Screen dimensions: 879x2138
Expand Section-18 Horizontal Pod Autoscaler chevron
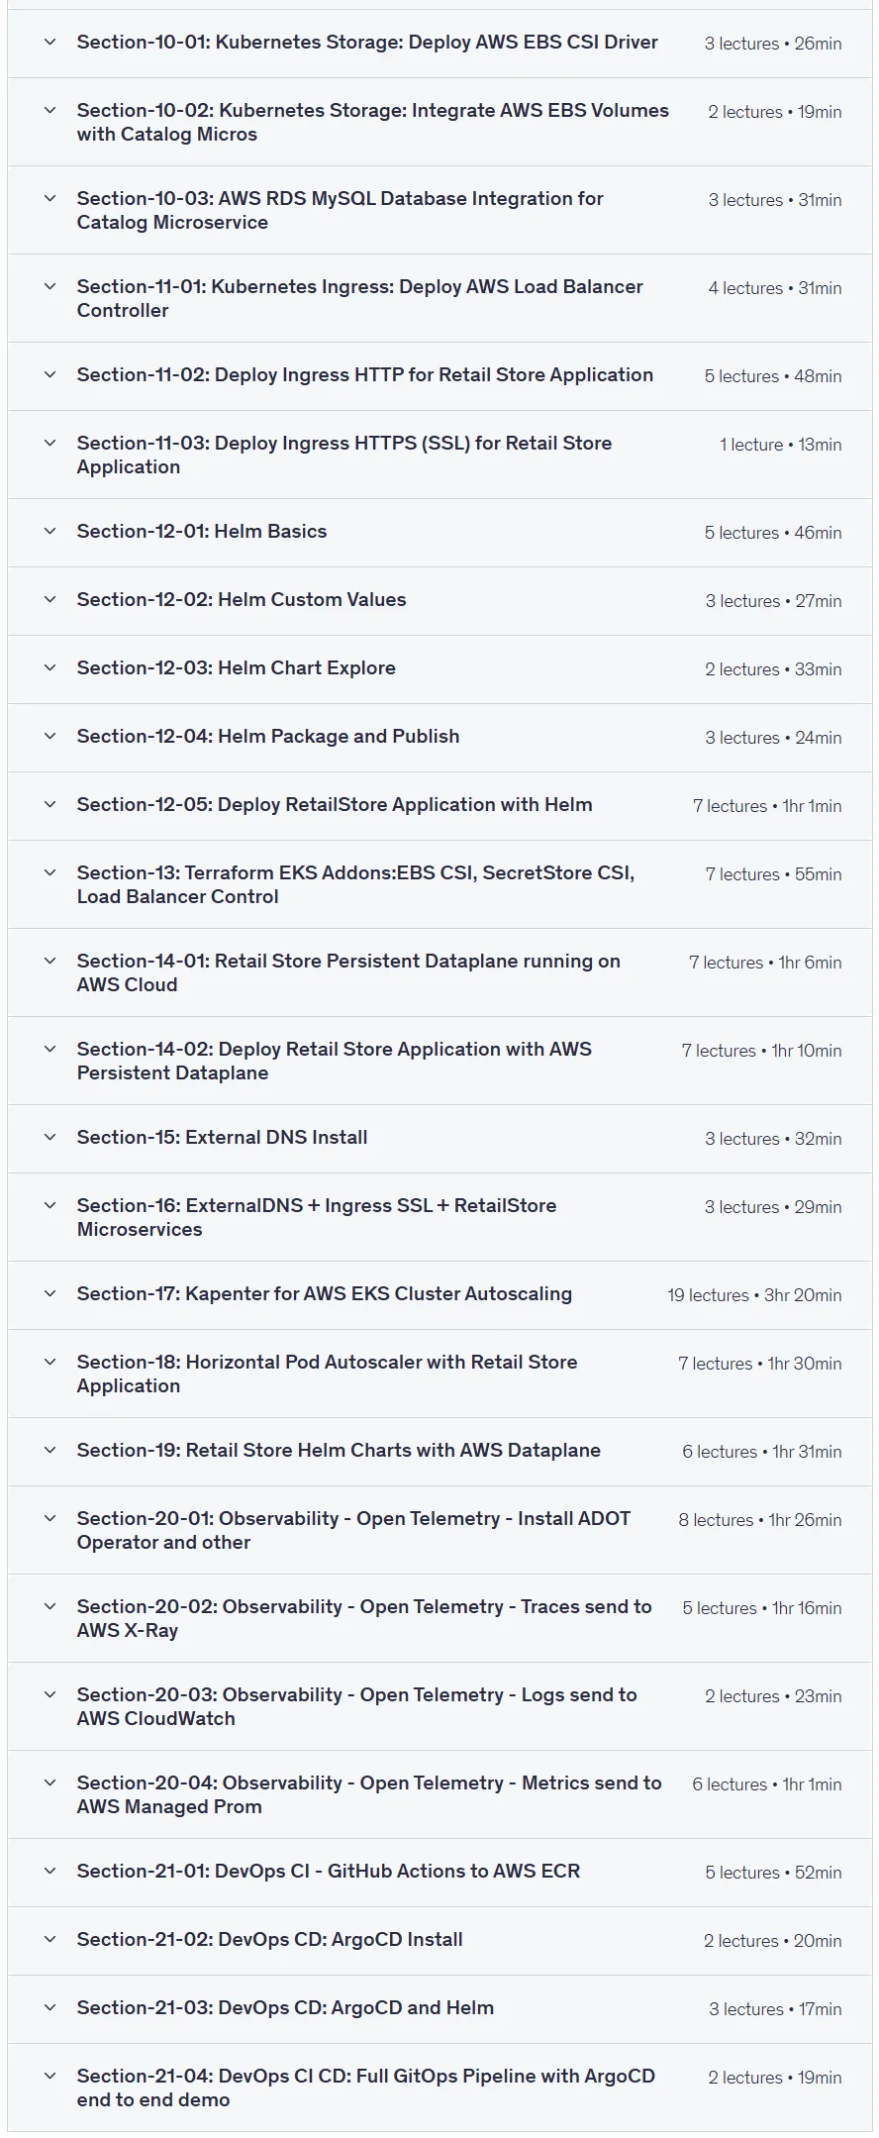click(49, 1363)
